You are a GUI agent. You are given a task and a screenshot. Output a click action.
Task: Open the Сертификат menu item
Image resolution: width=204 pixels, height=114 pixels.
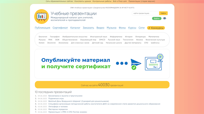pos(60,28)
